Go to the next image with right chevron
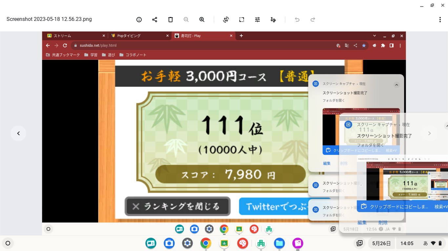448x251 pixels. (x=429, y=133)
